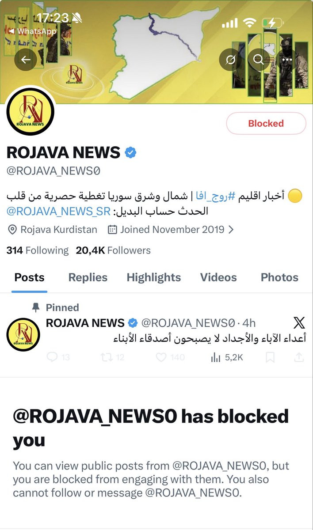Click the repost icon on pinned post
313x530 pixels.
[x=107, y=357]
